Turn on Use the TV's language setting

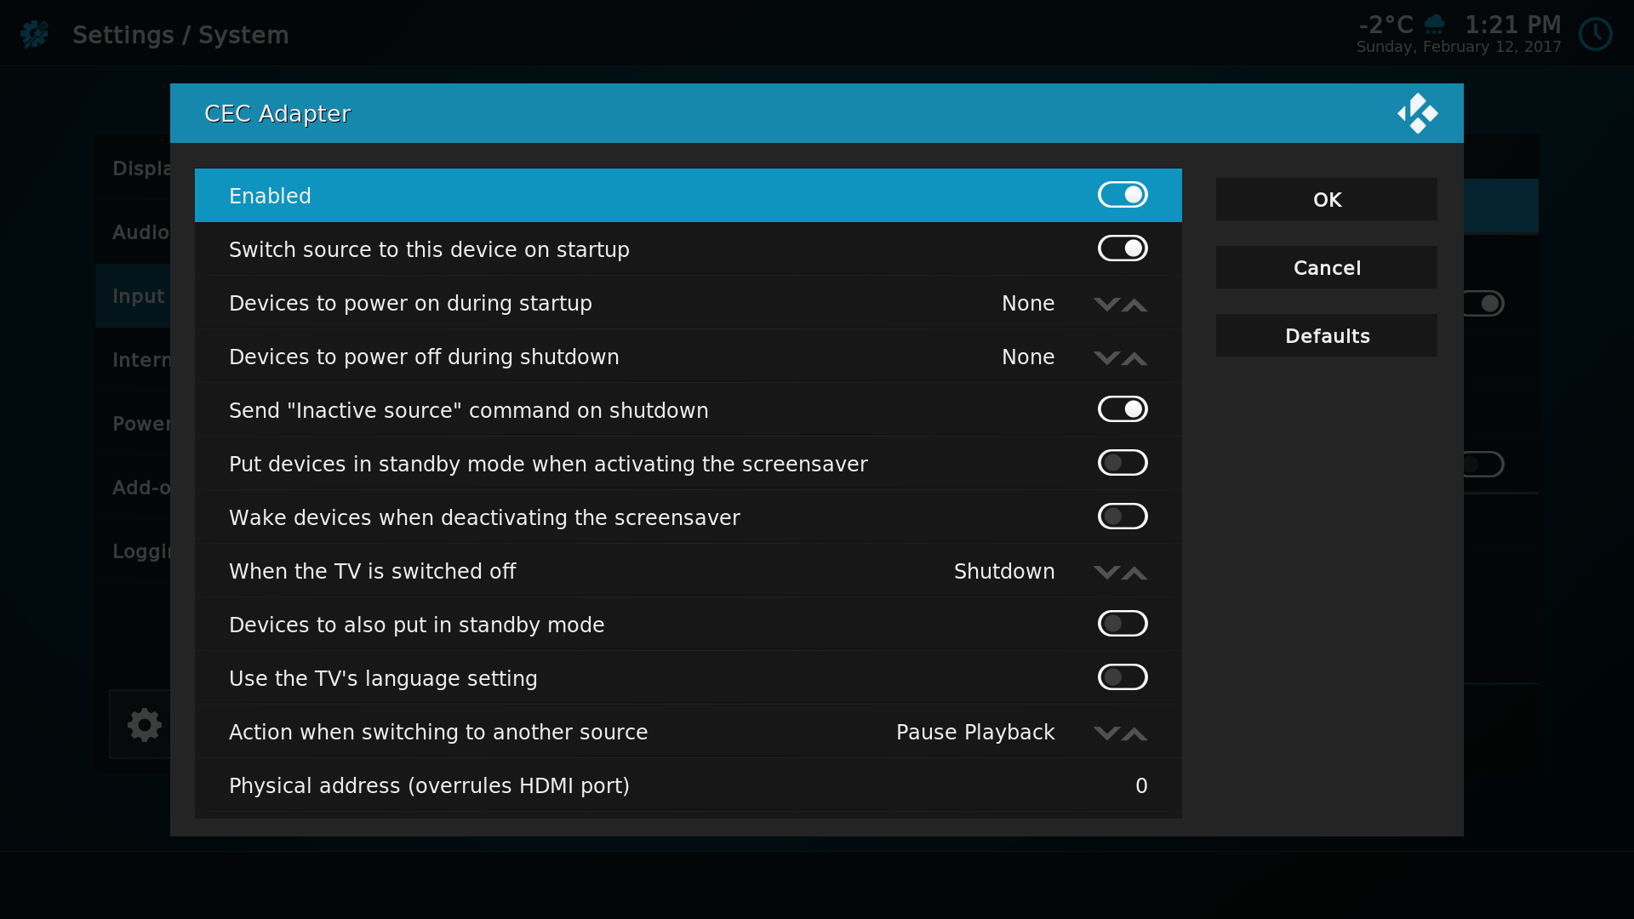[1122, 677]
